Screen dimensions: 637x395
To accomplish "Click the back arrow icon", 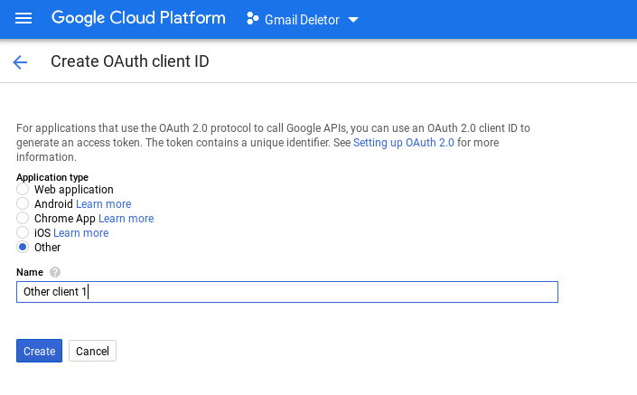I will (20, 62).
